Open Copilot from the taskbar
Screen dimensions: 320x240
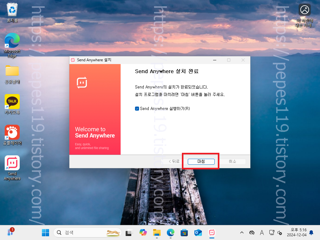point(143,232)
